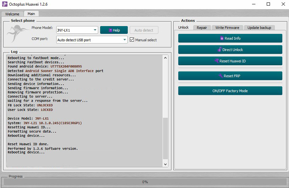
Task: Select the Main tab
Action: [31, 14]
